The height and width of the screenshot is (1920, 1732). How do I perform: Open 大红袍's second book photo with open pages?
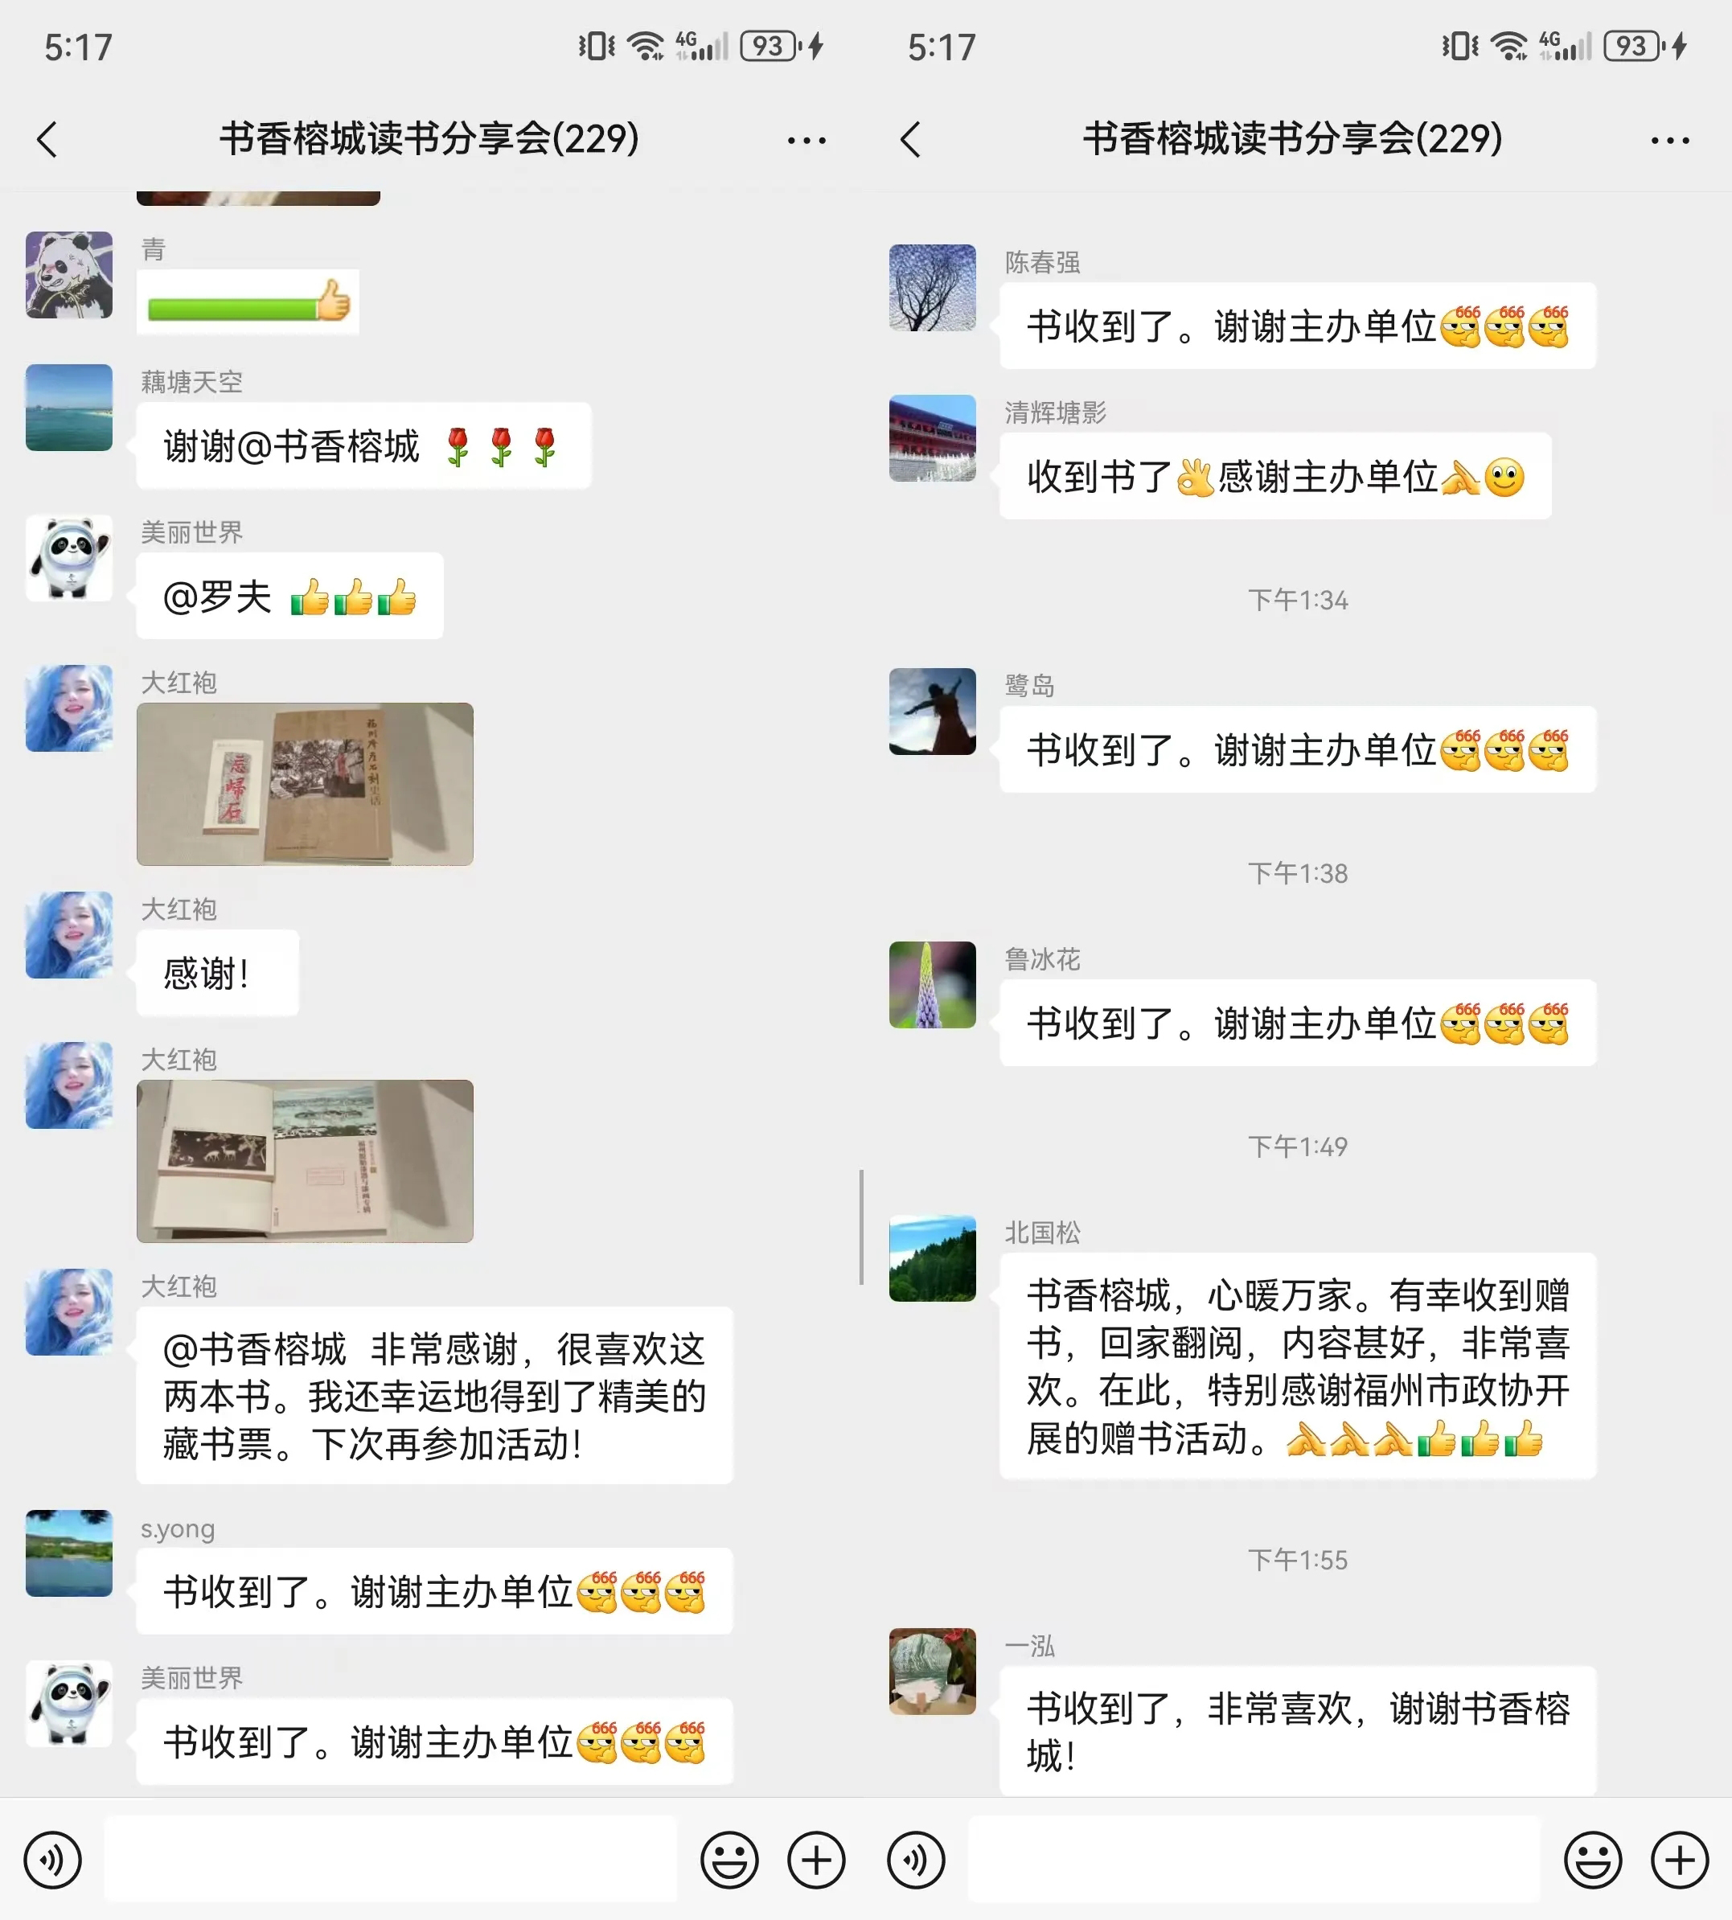tap(305, 1161)
